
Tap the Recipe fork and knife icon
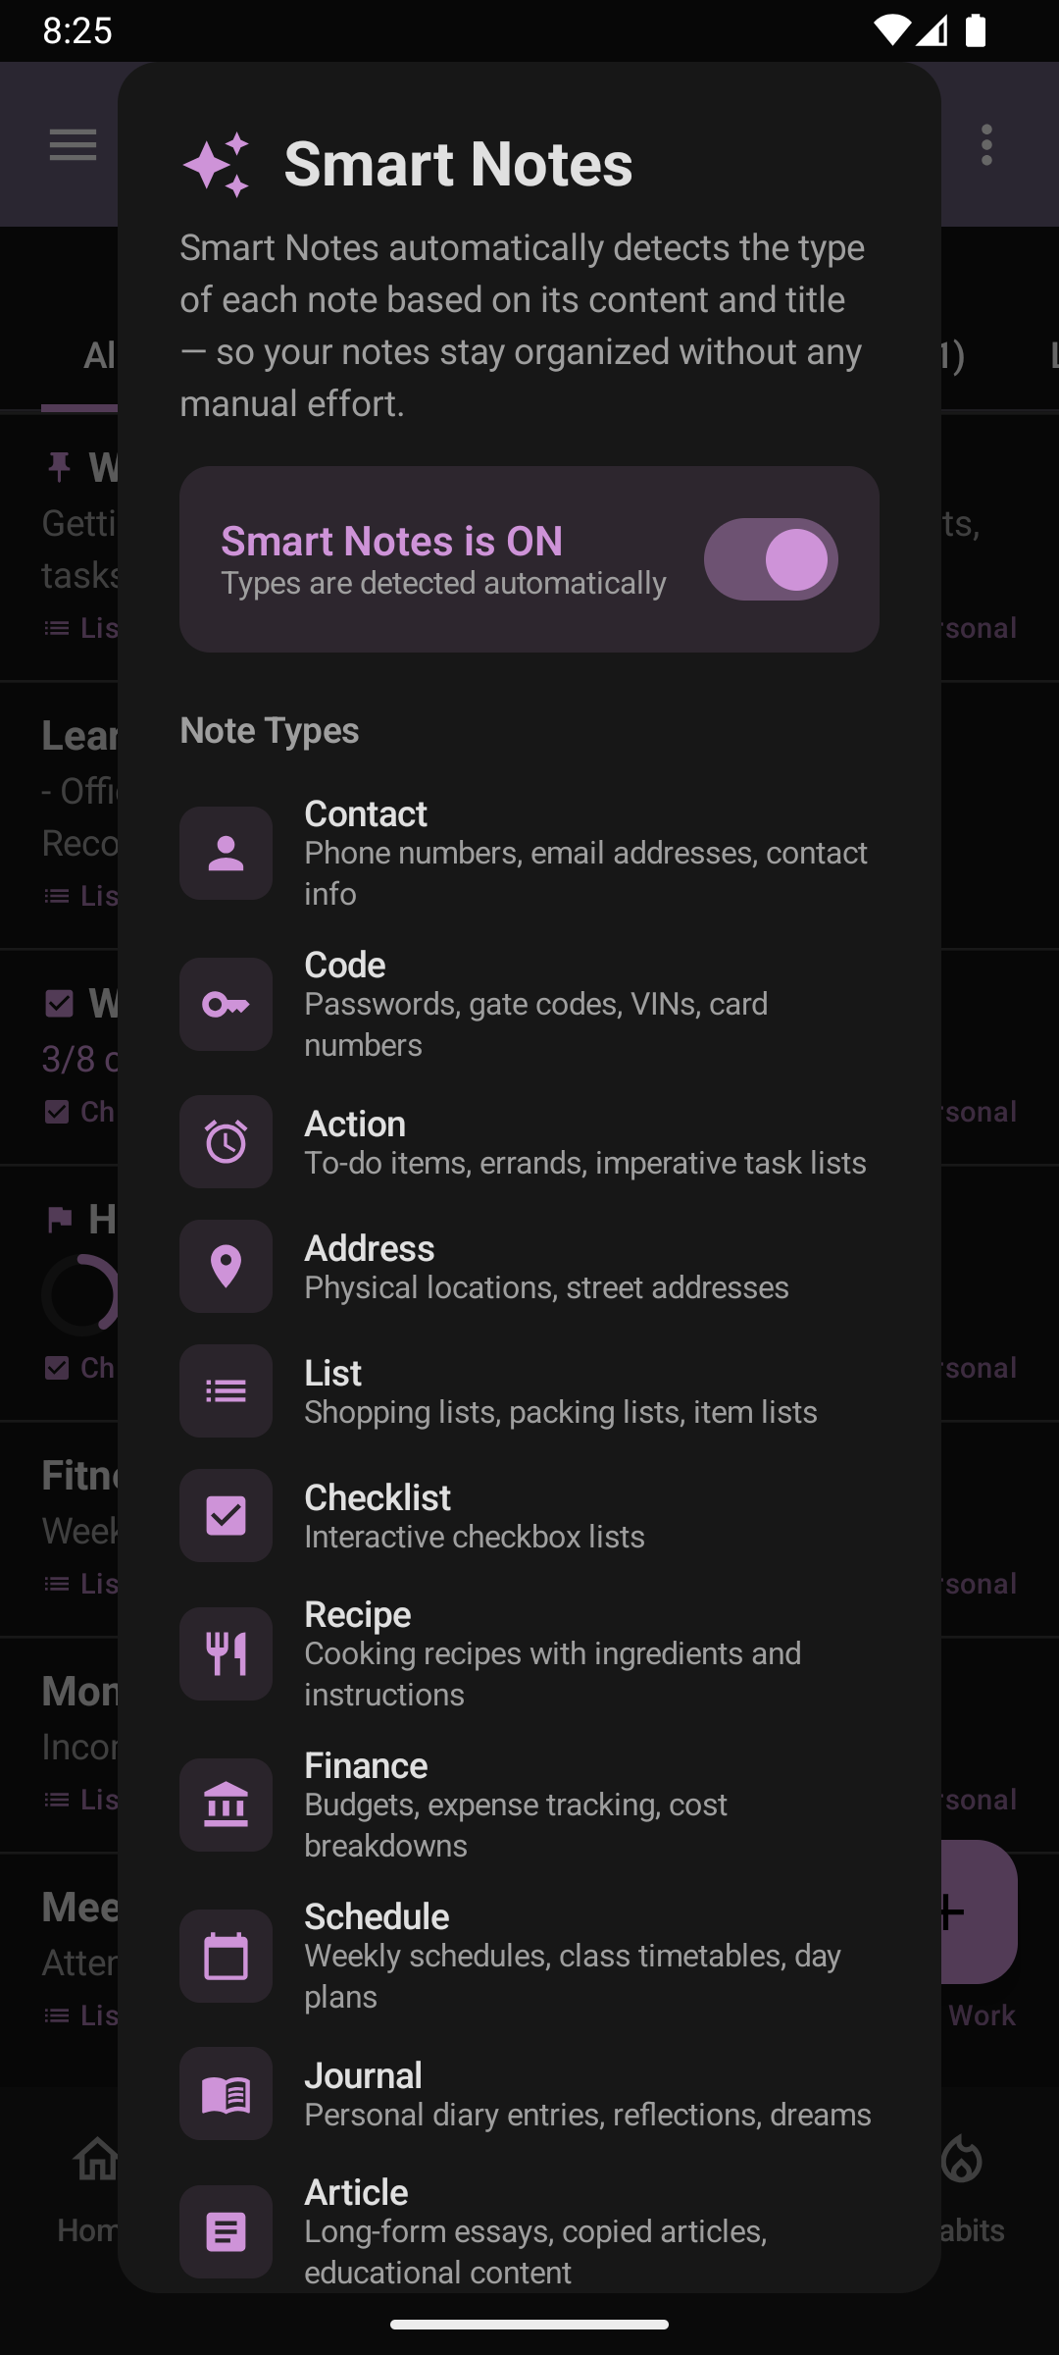point(226,1653)
